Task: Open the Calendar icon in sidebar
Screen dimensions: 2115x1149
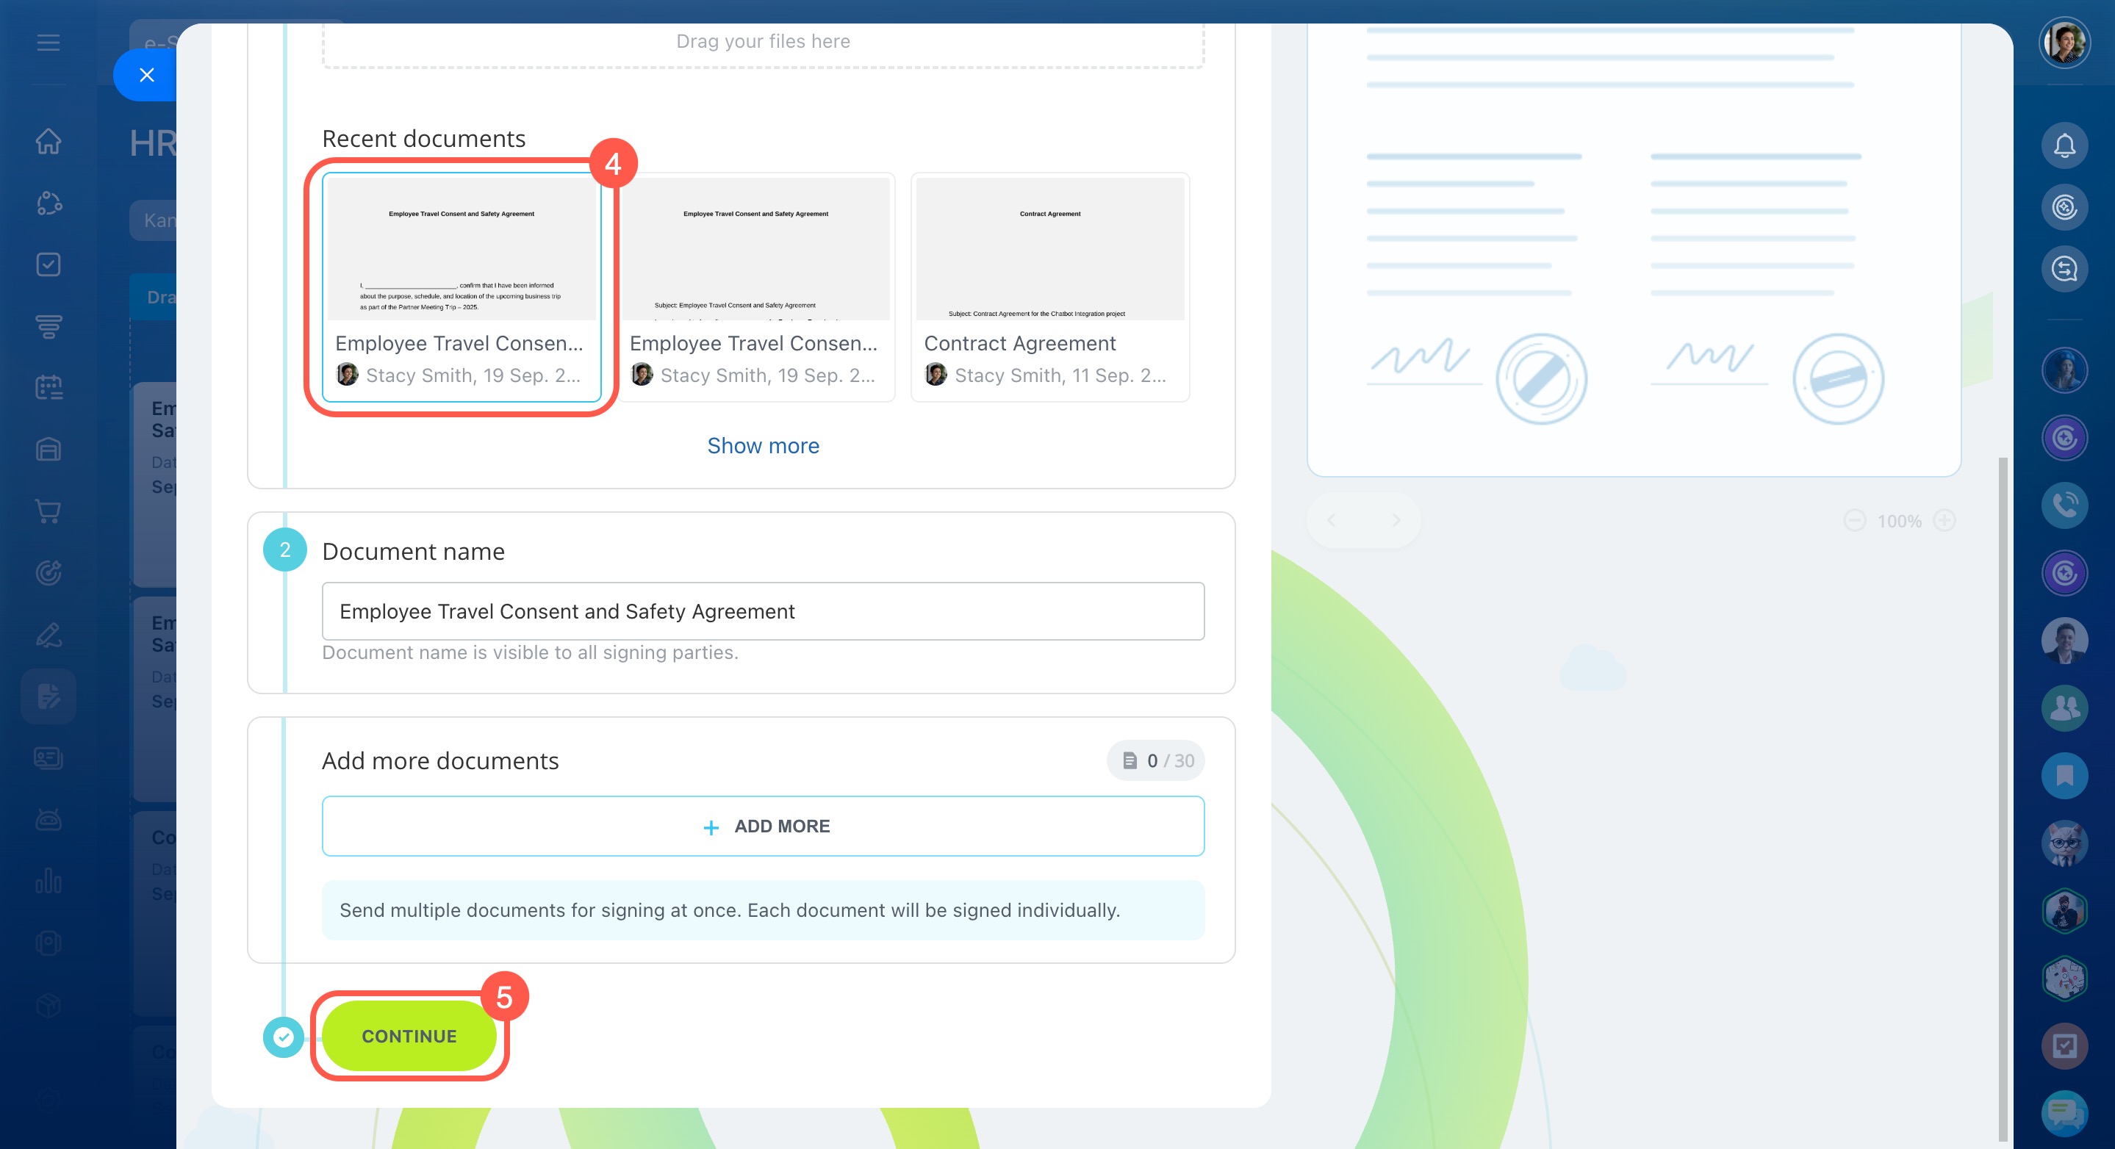Action: click(49, 387)
